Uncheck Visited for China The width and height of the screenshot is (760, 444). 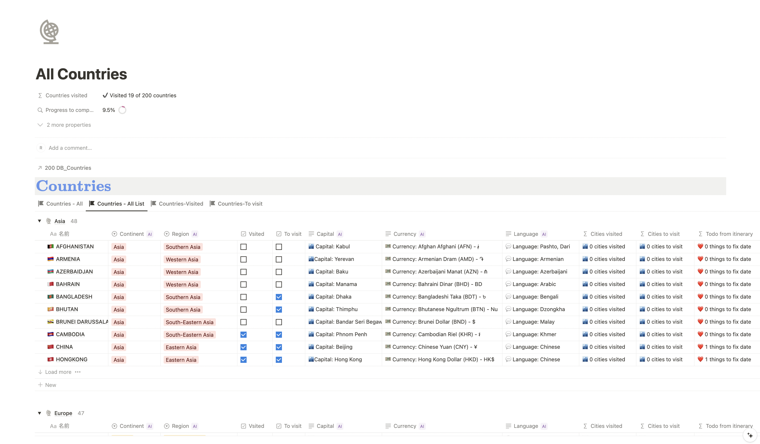coord(243,347)
